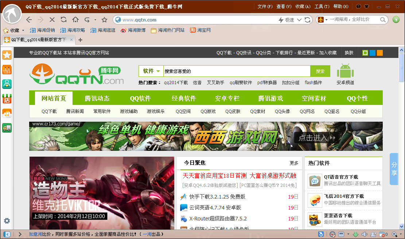Open favorites star in left sidebar
The height and width of the screenshot is (239, 405).
[7, 55]
